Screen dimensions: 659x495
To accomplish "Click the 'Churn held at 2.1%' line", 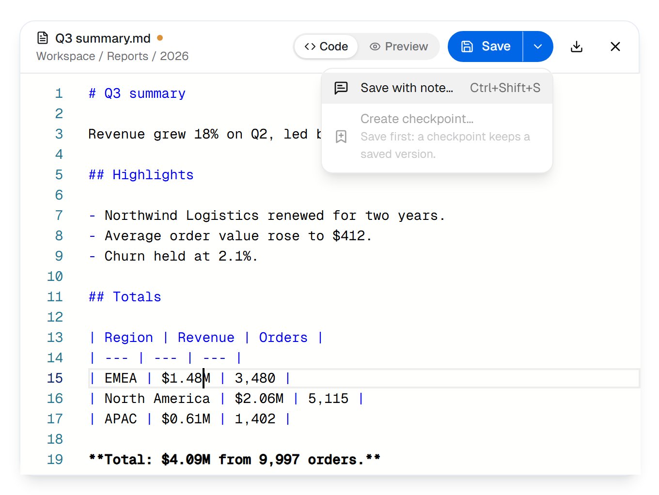I will tap(173, 256).
